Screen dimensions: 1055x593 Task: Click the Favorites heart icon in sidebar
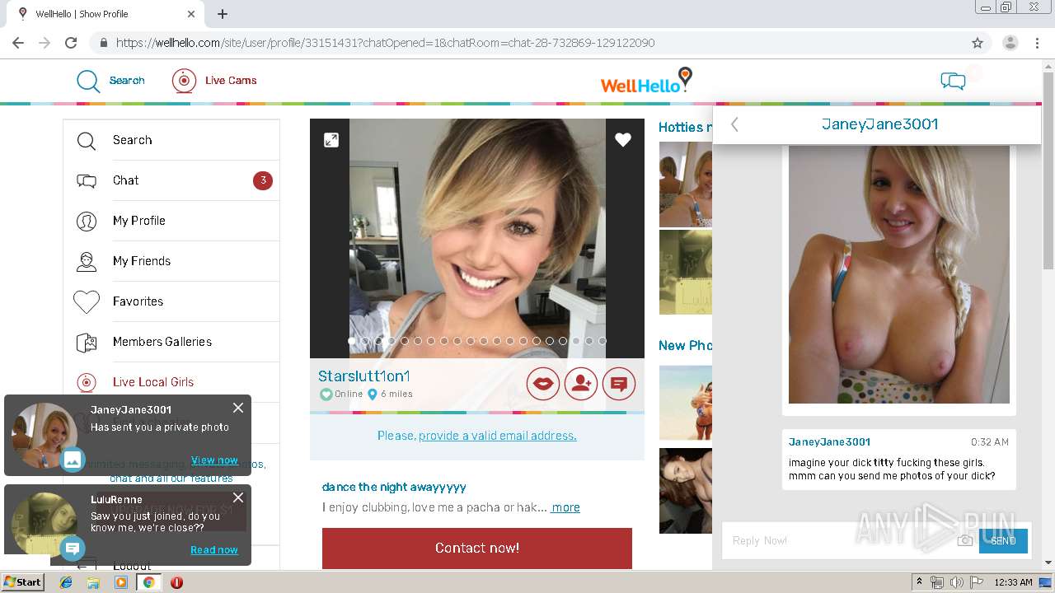(x=87, y=302)
